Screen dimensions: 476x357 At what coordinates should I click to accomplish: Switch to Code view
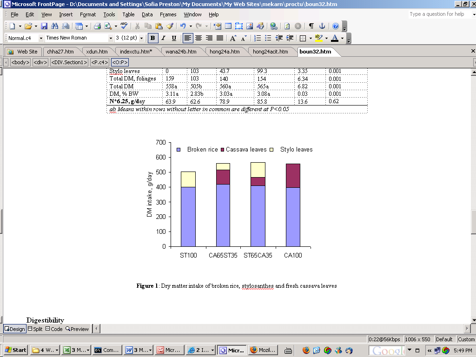pos(54,329)
